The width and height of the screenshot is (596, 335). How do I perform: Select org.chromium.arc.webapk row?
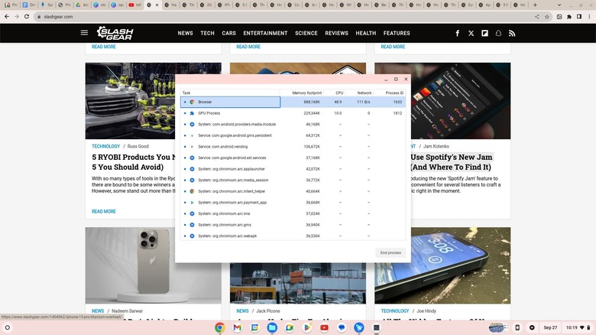293,236
